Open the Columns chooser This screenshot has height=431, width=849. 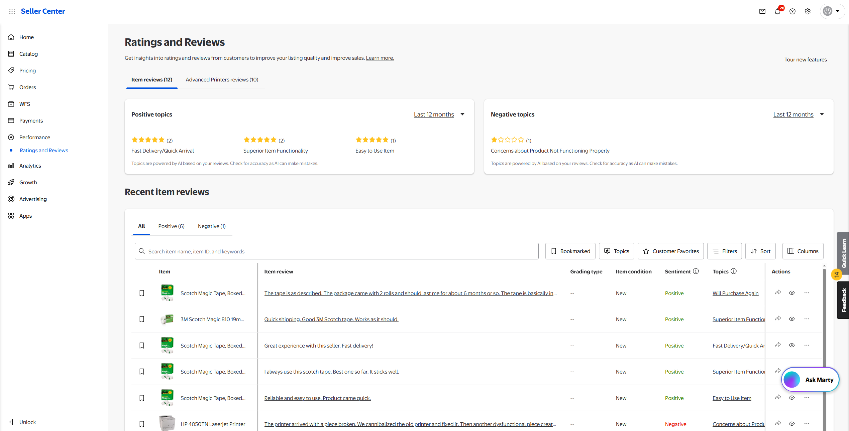click(x=803, y=251)
